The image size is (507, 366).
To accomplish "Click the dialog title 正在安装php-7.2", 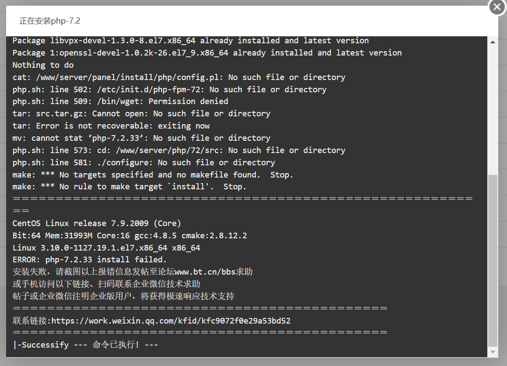I will point(49,21).
